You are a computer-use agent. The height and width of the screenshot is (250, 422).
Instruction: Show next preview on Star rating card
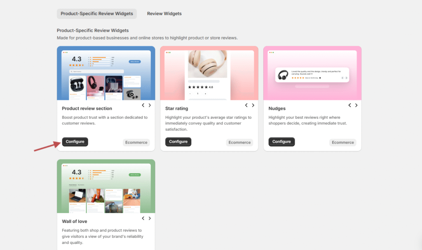tap(253, 105)
